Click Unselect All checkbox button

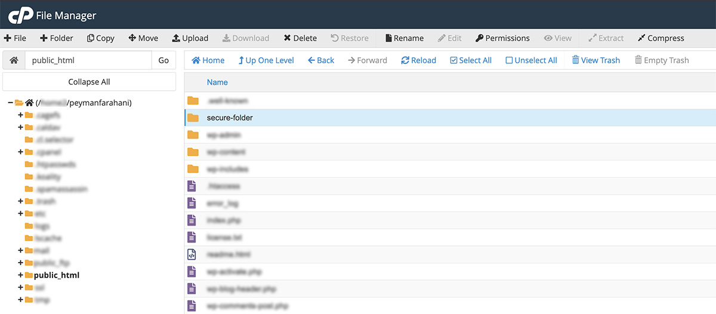[x=530, y=60]
